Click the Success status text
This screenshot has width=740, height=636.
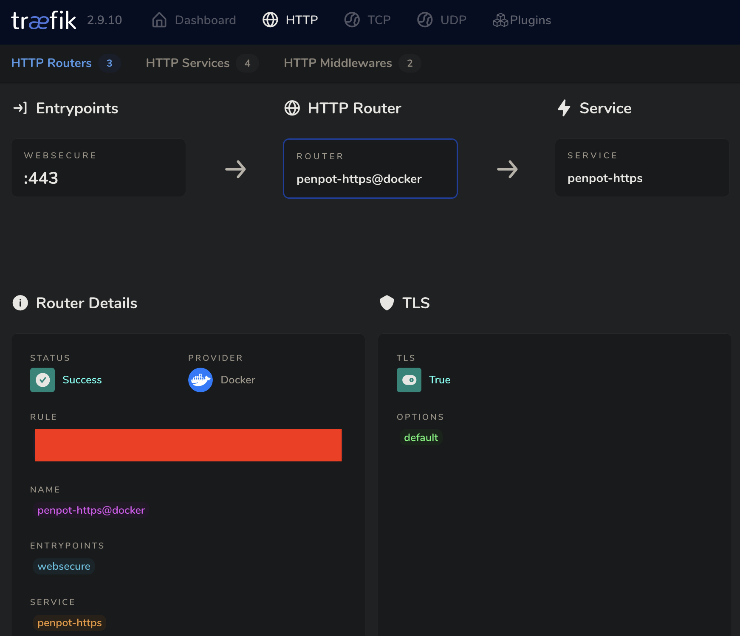click(82, 380)
